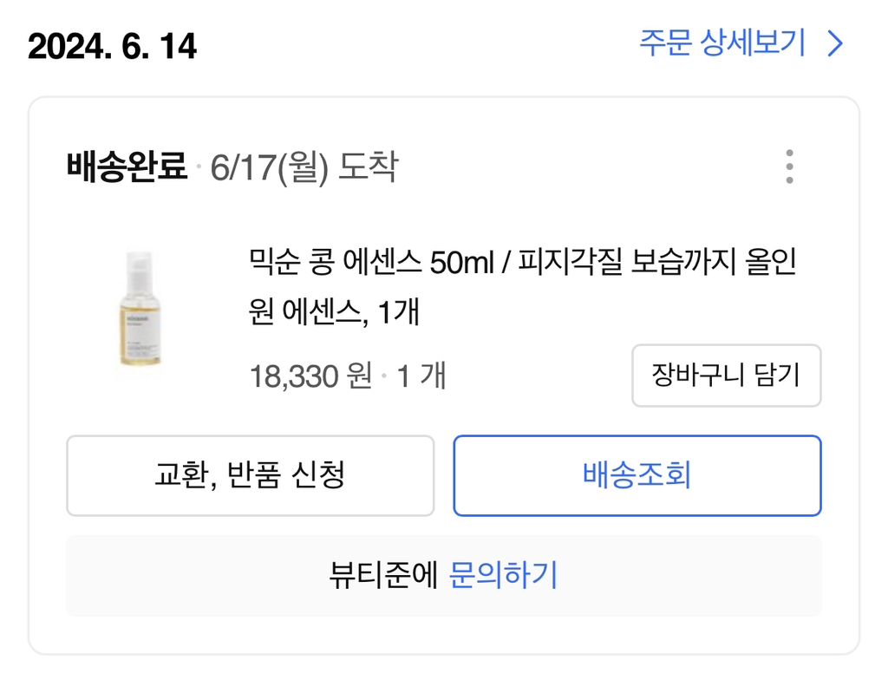
Task: Click the 배송완료 delivery status label
Action: click(127, 167)
